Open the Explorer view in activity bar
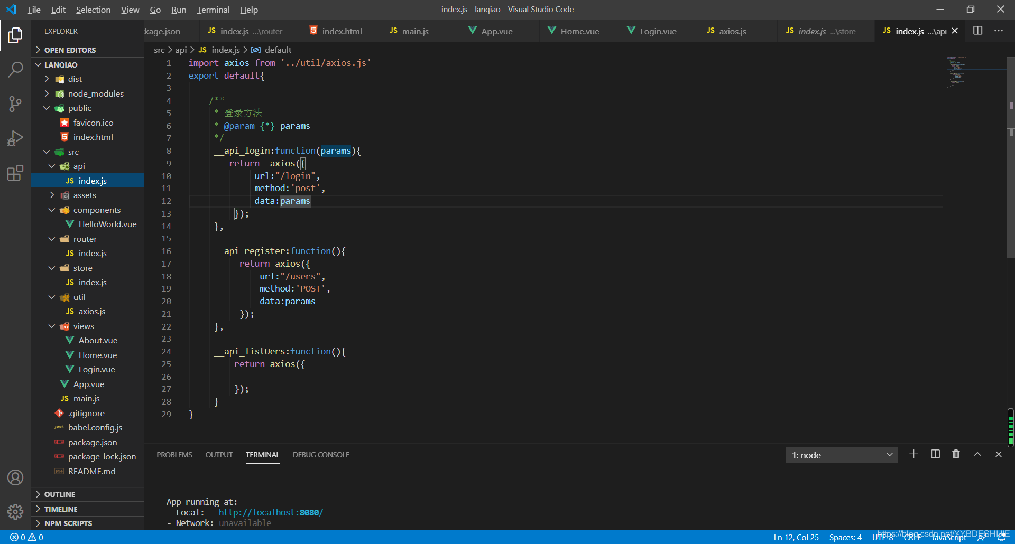 [x=15, y=35]
